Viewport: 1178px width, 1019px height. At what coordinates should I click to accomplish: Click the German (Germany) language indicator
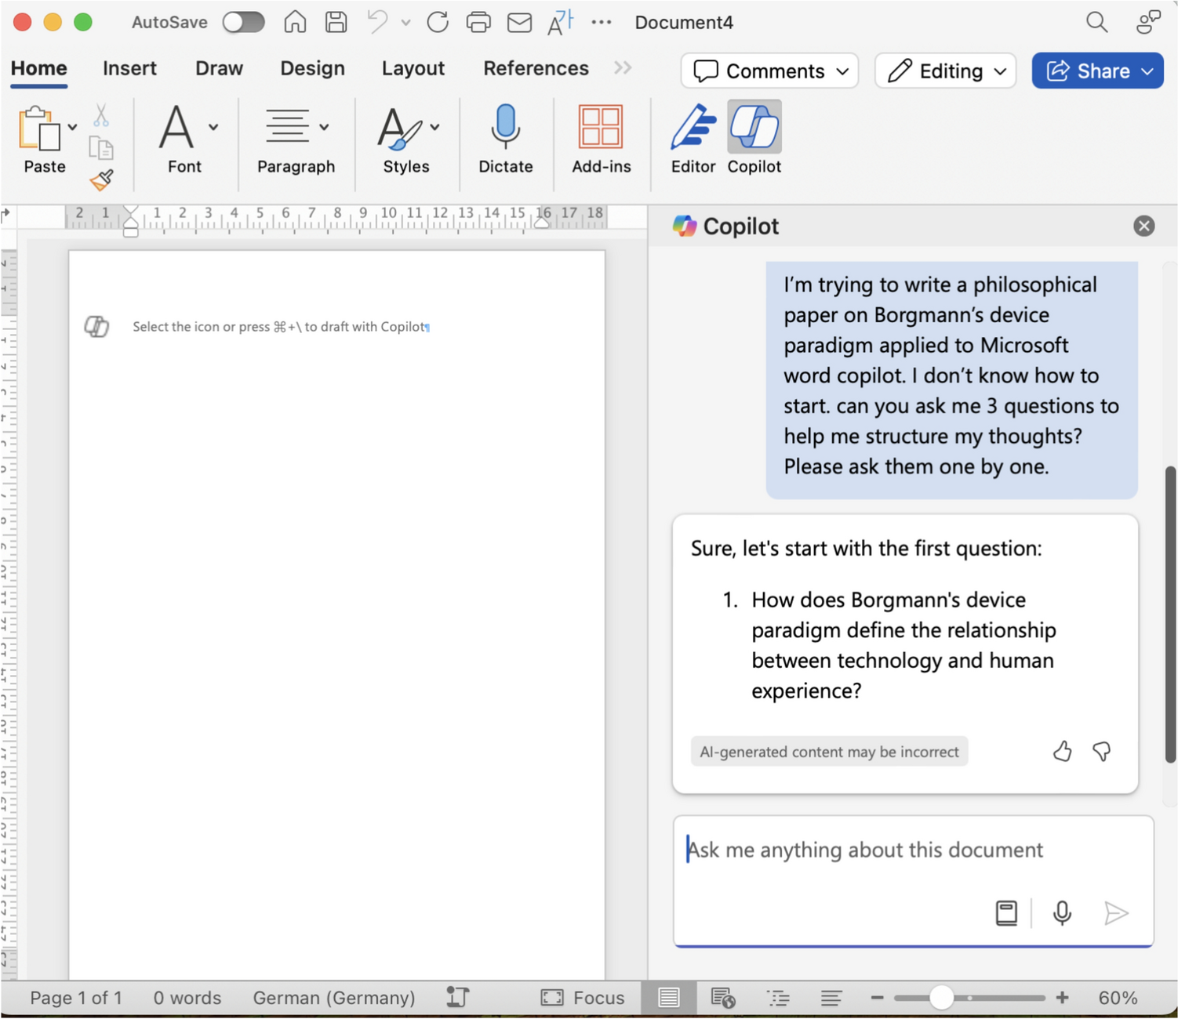(334, 998)
